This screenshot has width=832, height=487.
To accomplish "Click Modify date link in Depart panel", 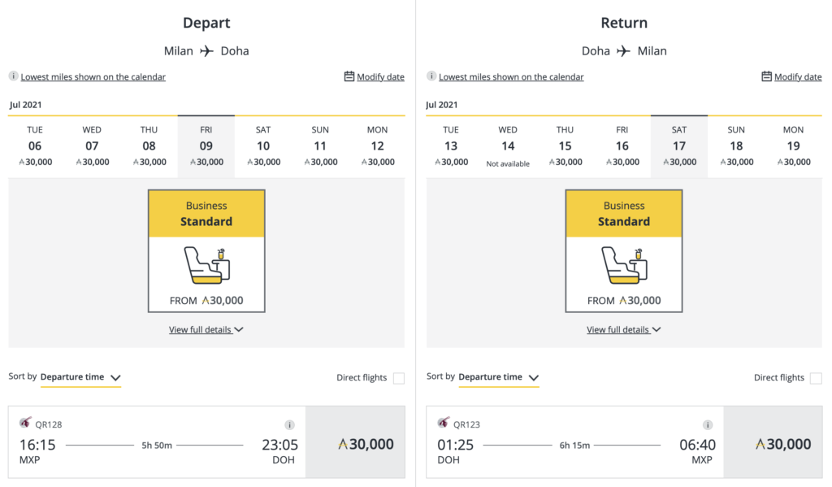I will coord(380,77).
